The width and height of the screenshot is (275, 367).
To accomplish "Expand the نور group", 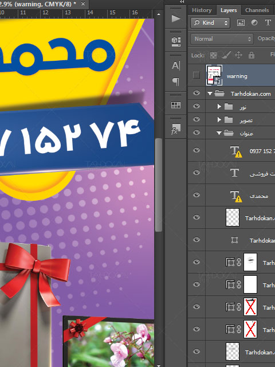I will click(x=219, y=107).
